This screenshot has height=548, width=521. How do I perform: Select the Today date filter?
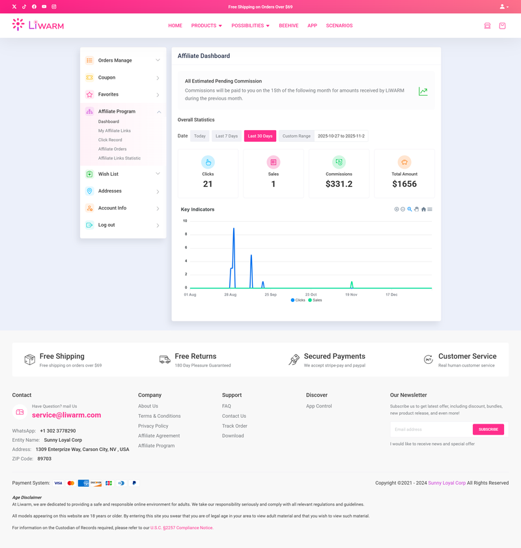point(200,136)
